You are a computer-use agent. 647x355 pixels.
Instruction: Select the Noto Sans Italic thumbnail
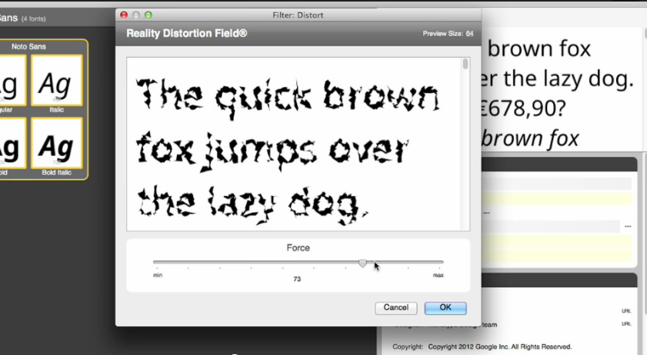click(56, 81)
